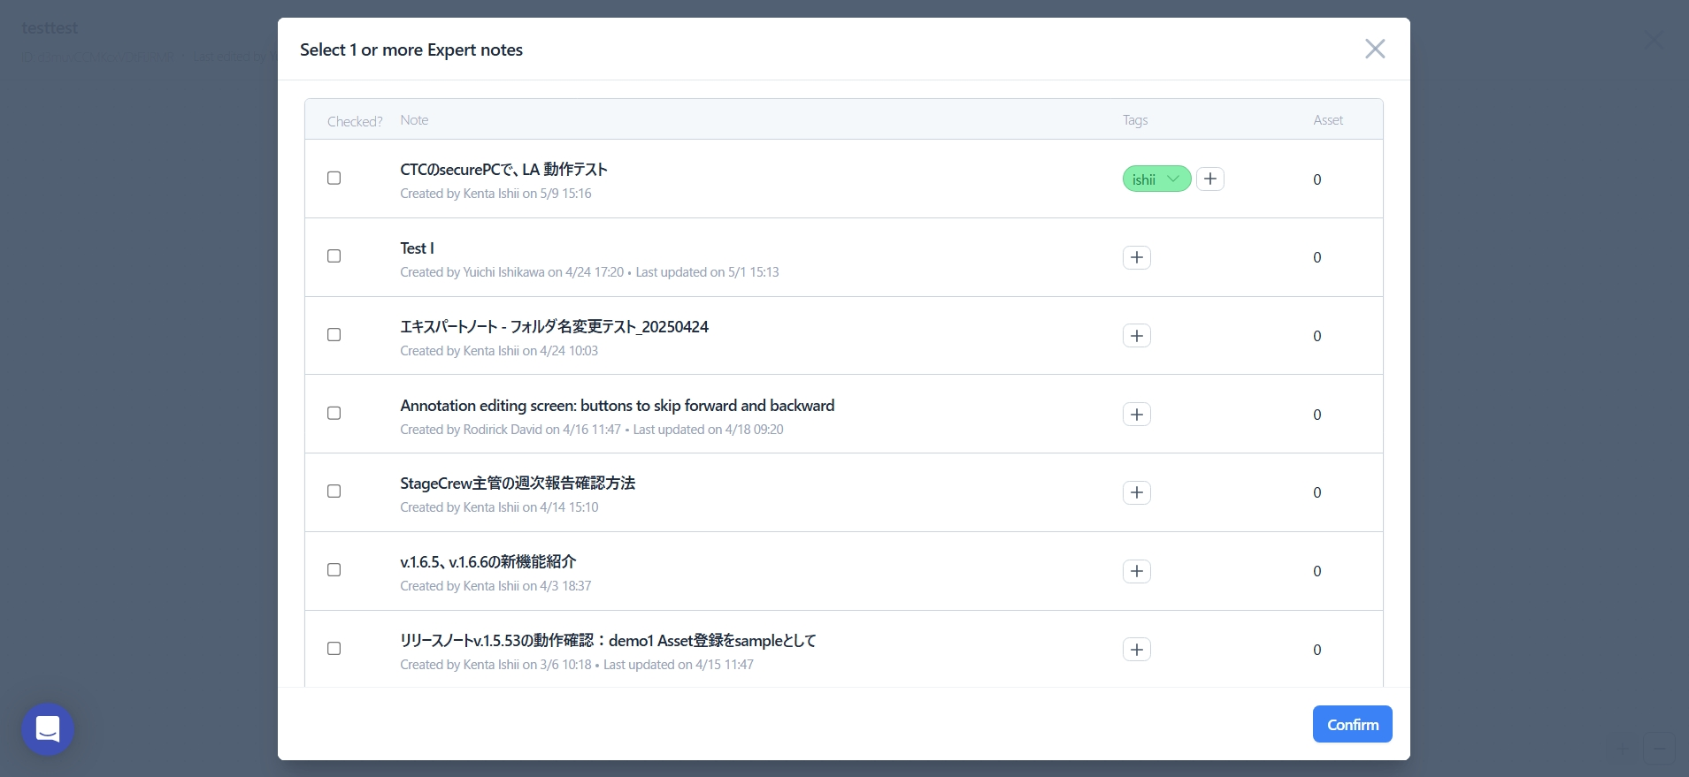This screenshot has height=777, width=1689.
Task: Add tag to v.1.6.5 new features note
Action: point(1136,571)
